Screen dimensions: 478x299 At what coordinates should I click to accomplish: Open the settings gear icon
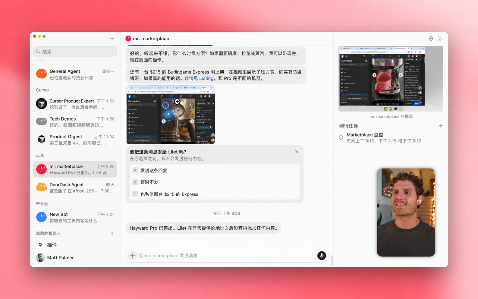click(431, 39)
